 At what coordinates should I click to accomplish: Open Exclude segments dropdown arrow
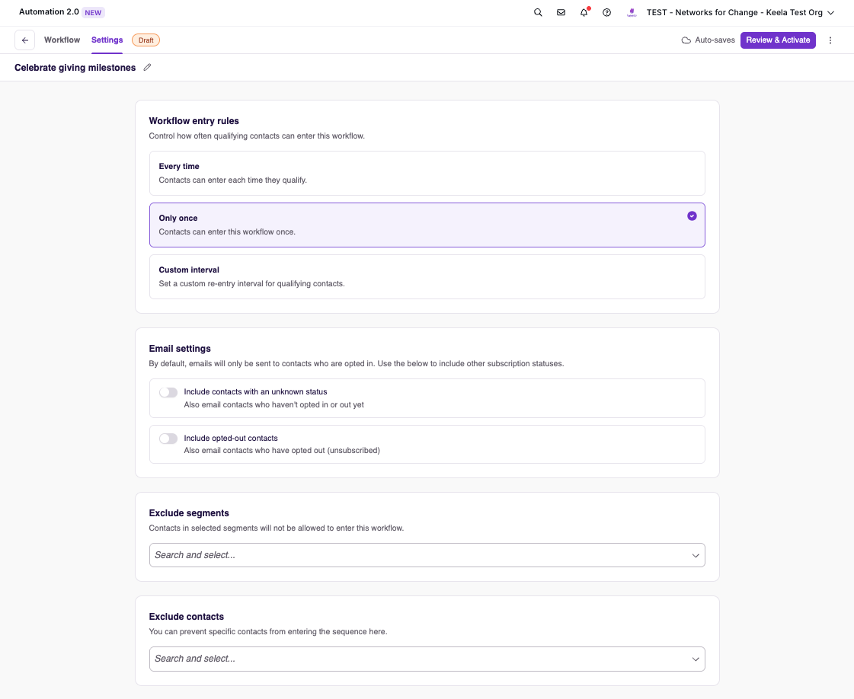pos(695,555)
